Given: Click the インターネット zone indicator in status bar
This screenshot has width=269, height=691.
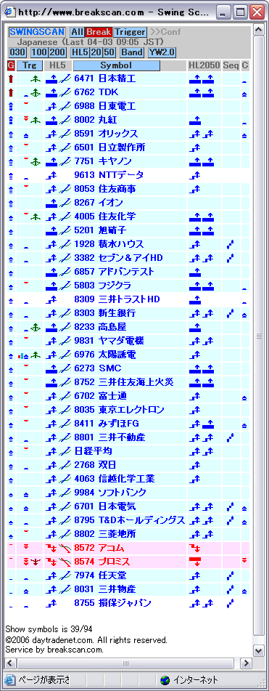Looking at the screenshot, I should pos(189,680).
